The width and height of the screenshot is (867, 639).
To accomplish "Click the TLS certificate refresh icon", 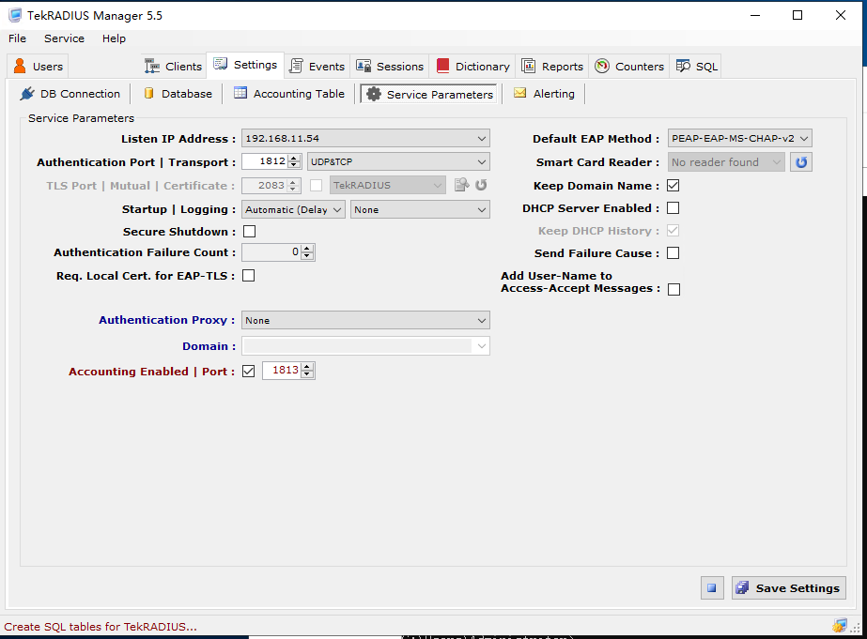I will click(481, 185).
